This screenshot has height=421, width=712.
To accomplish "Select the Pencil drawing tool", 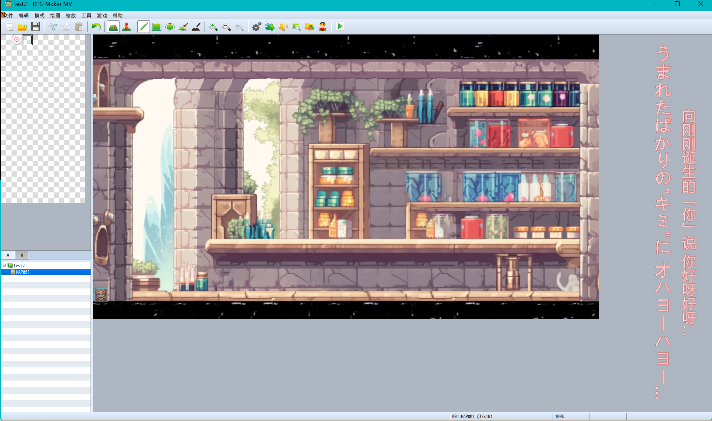I will [143, 27].
